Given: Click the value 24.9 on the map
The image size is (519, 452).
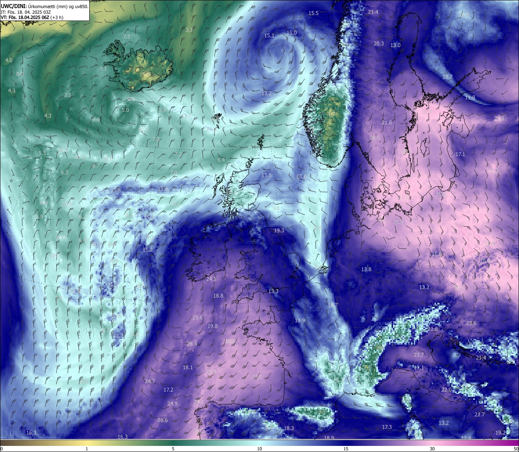Looking at the screenshot, I should point(172,404).
